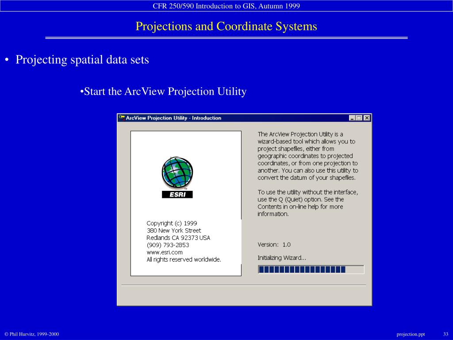Click the black ESRI label under the globe
The image size is (453, 340).
177,195
